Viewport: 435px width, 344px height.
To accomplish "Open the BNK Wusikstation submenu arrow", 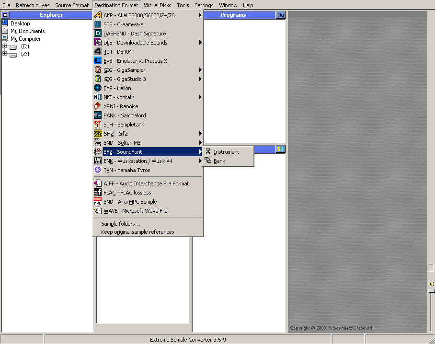I will click(200, 161).
